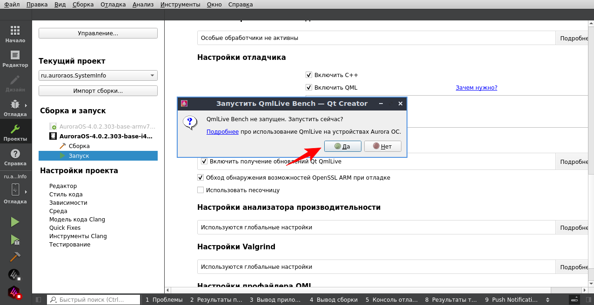Viewport: 594px width, 305px height.
Task: Open the ru.auroraos.SystemInfo project dropdown
Action: [98, 76]
